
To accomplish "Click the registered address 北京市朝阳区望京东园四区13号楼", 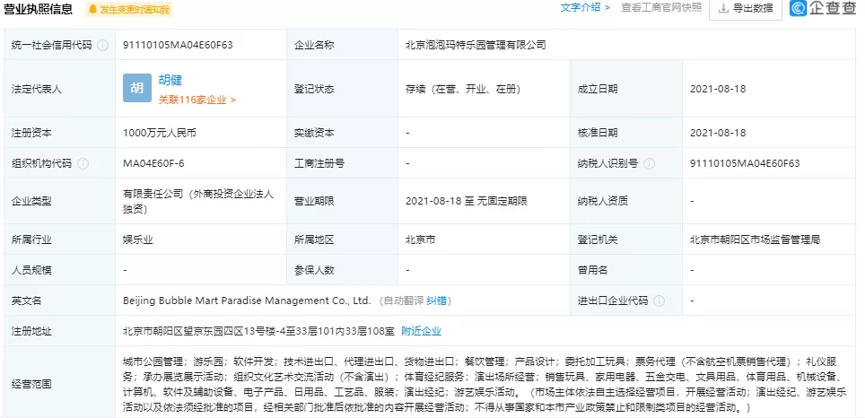I will (258, 331).
